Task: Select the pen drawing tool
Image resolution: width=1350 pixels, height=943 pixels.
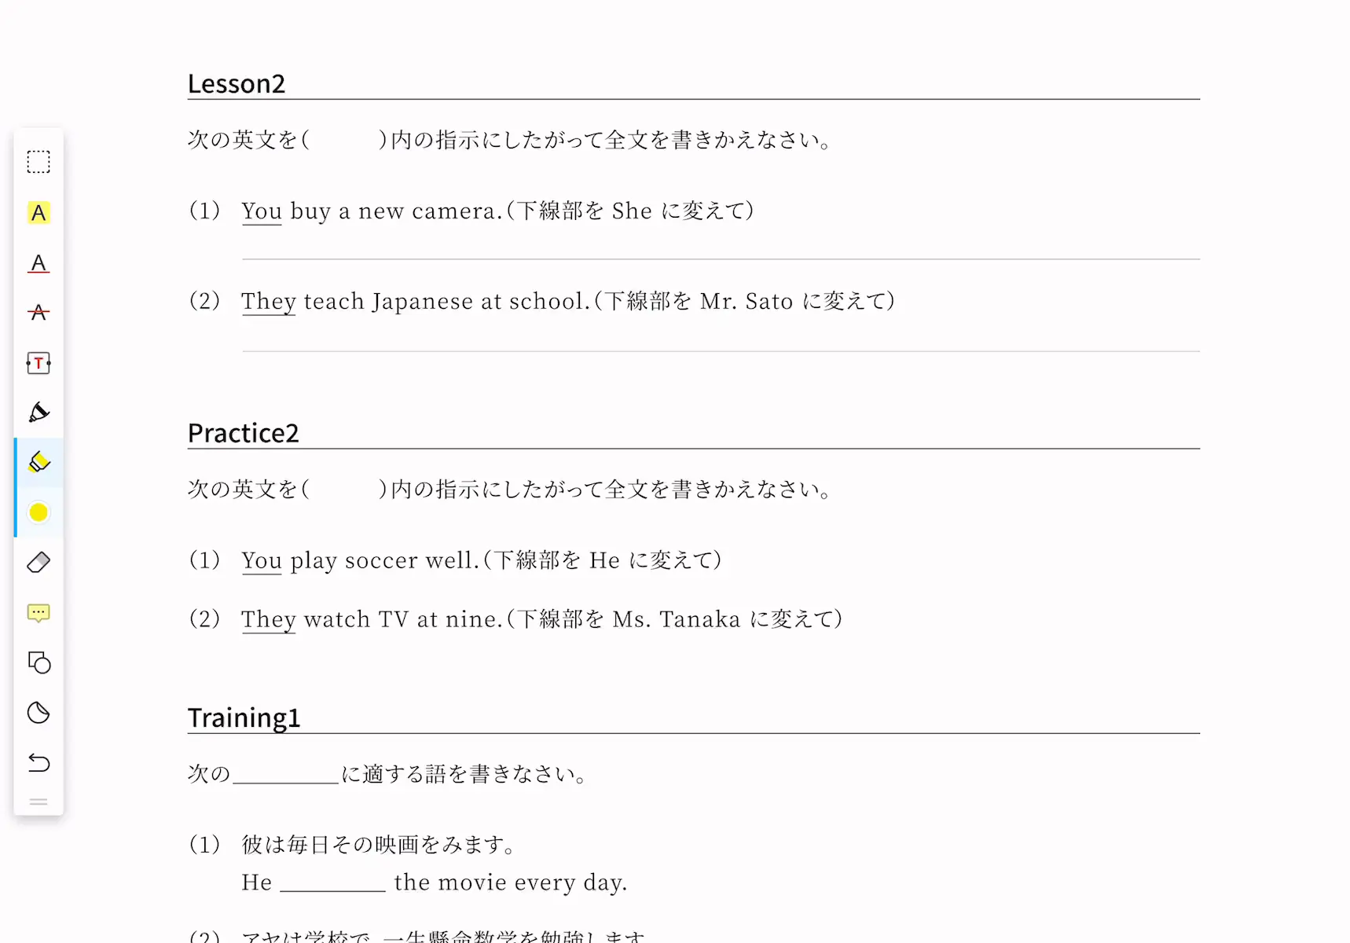Action: [x=39, y=413]
